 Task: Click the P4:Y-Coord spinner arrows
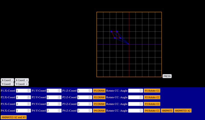59,111
